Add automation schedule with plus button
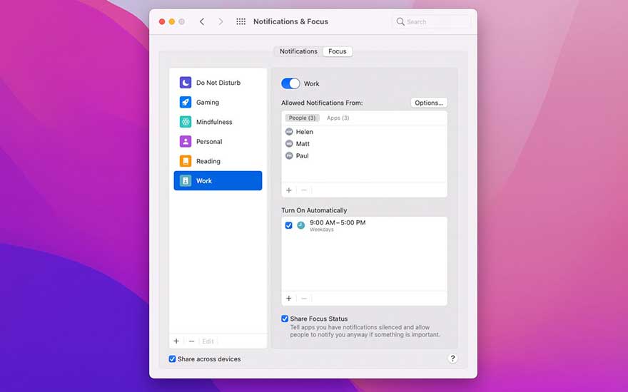Viewport: 628px width, 392px height. click(x=289, y=299)
